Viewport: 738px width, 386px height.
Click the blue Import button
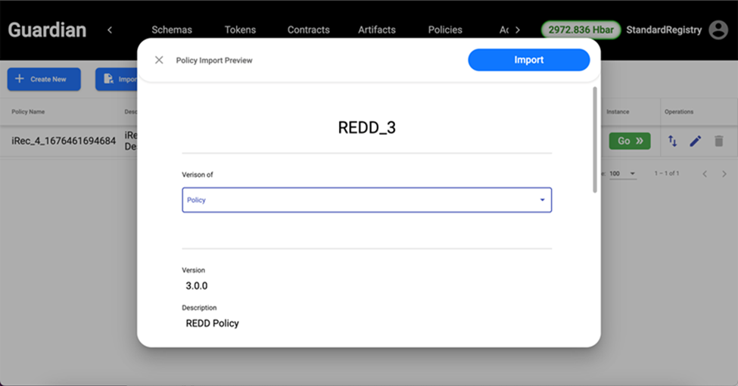pos(528,60)
